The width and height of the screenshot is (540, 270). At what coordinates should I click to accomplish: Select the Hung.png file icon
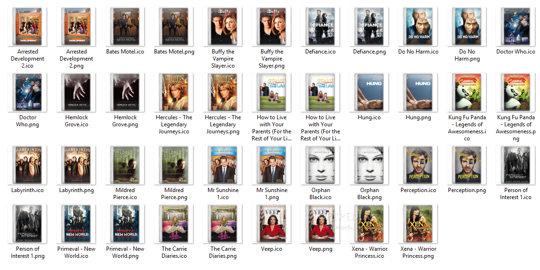click(x=418, y=93)
